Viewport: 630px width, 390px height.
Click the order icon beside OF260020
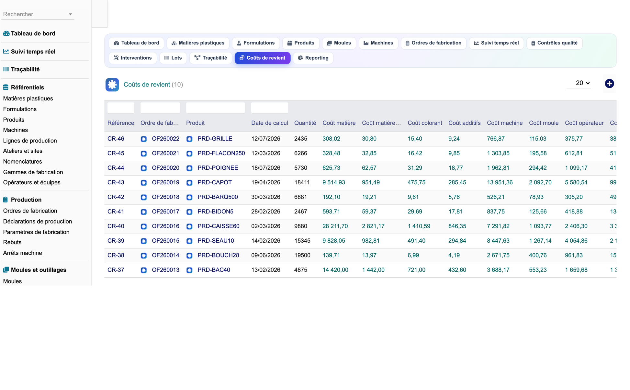144,168
